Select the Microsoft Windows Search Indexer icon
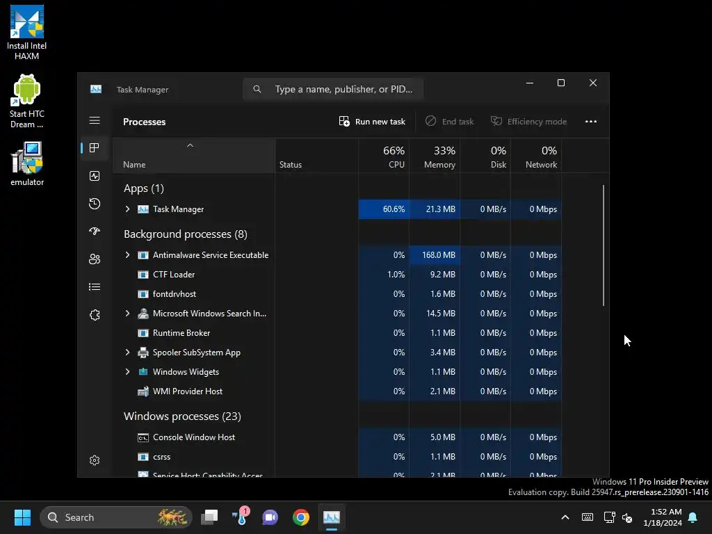Screen dimensions: 712x534 point(143,314)
